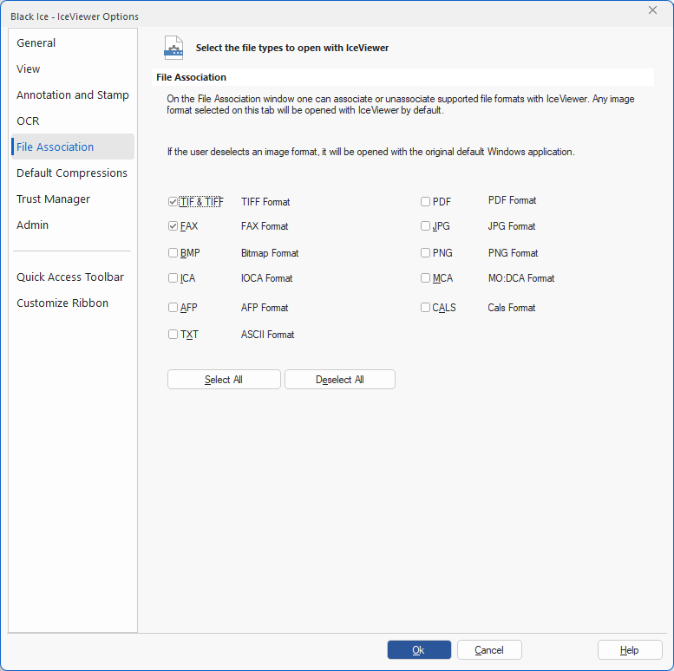This screenshot has width=674, height=671.
Task: Go to the OCR settings page
Action: point(73,121)
